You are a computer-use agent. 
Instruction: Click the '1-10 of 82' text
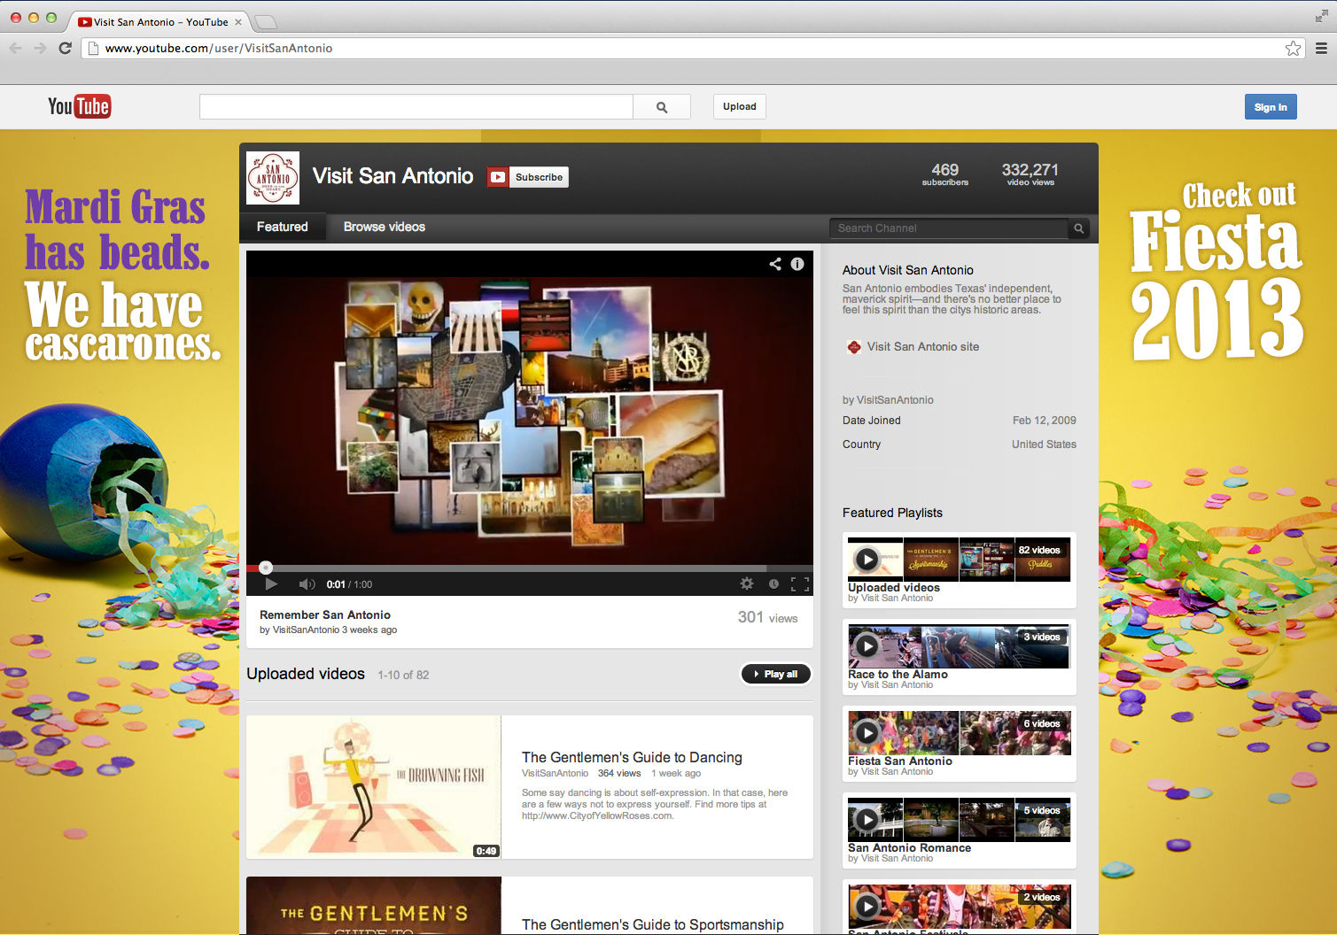click(403, 675)
